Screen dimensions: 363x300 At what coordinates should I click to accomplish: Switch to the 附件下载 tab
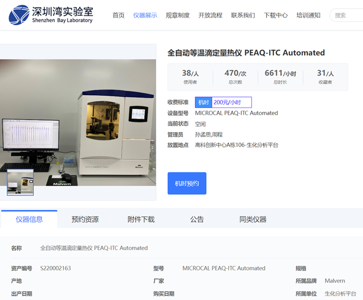(x=141, y=219)
